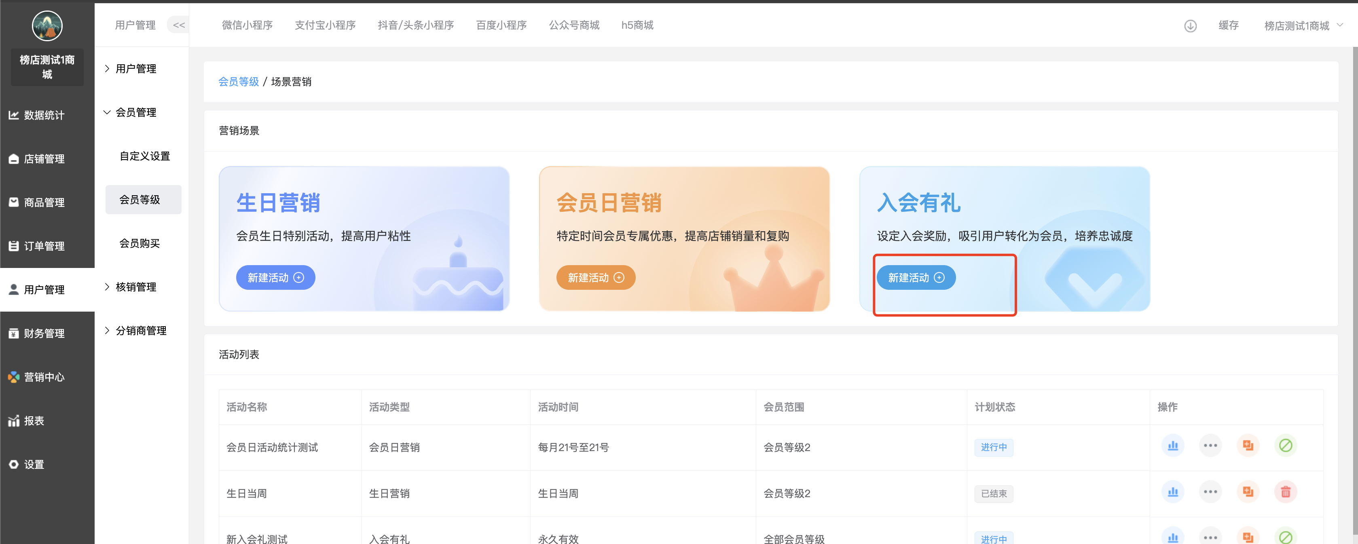
Task: Switch to 微信小程序 tab
Action: click(x=247, y=25)
